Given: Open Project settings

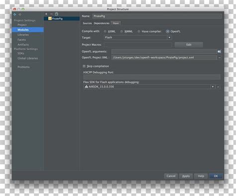Looking at the screenshot, I should 22,25.
